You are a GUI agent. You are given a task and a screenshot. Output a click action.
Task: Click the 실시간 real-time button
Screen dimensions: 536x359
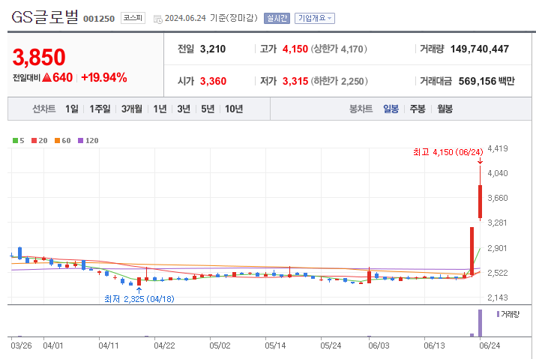point(277,18)
